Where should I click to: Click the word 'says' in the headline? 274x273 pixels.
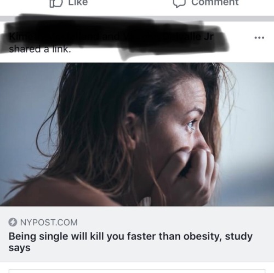coord(20,248)
